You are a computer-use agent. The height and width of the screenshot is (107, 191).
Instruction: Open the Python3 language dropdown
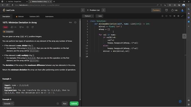click(88, 16)
